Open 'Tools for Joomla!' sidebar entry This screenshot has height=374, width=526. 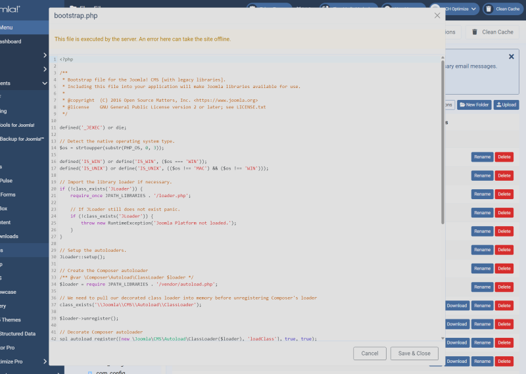[x=17, y=125]
